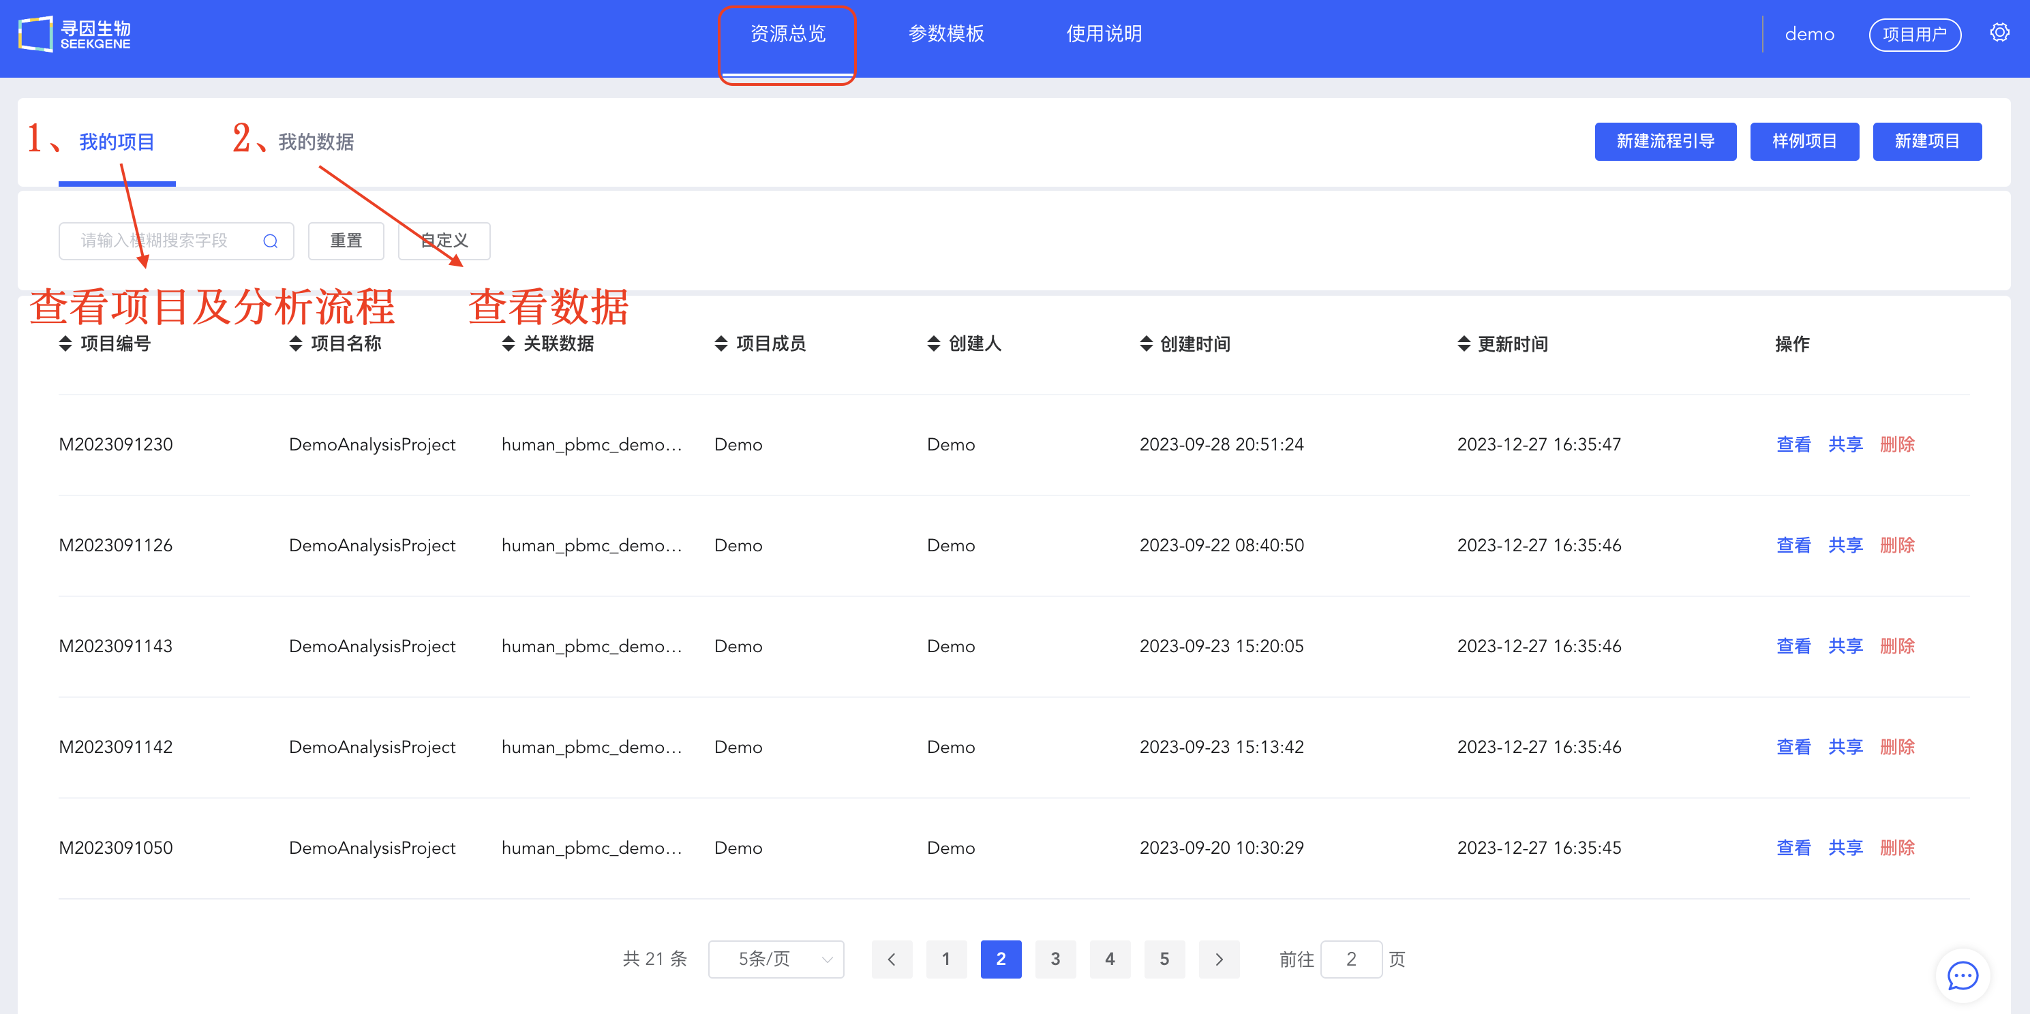View project M2023091142
The height and width of the screenshot is (1014, 2030).
tap(1793, 747)
